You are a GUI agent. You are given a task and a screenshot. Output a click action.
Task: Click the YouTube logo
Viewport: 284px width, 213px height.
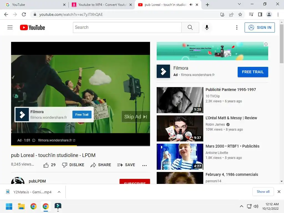[32, 27]
